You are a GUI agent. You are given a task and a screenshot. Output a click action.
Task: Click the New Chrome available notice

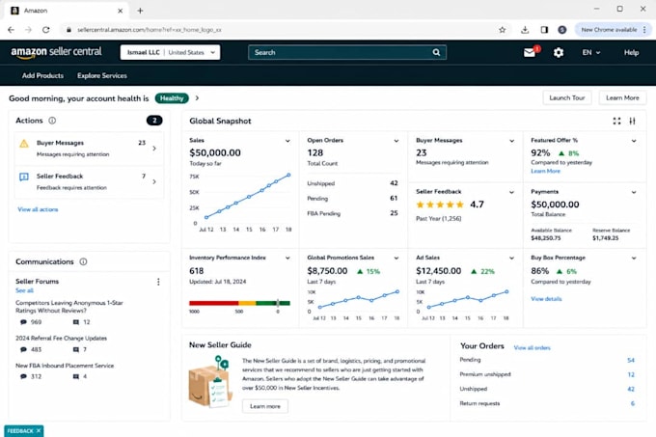609,30
